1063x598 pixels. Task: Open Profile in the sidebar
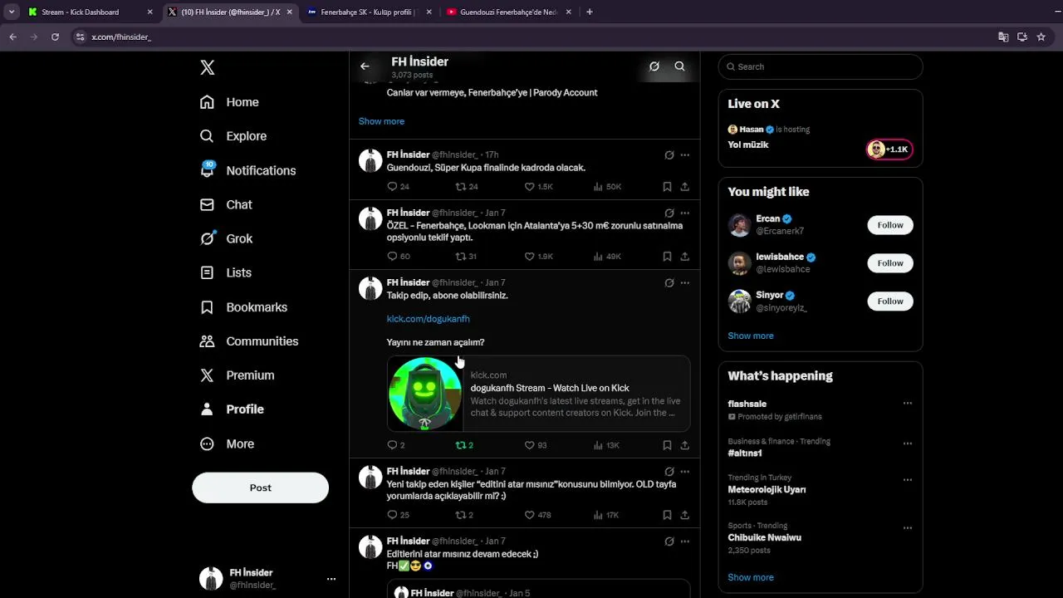(x=232, y=409)
